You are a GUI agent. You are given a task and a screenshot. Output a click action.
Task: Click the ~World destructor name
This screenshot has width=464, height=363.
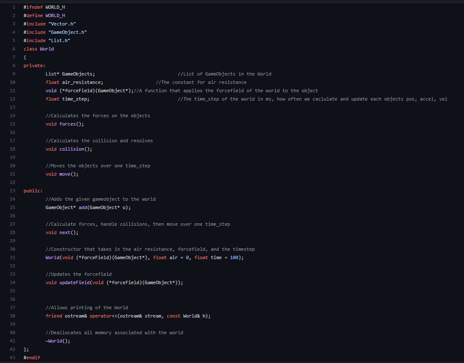(x=54, y=341)
